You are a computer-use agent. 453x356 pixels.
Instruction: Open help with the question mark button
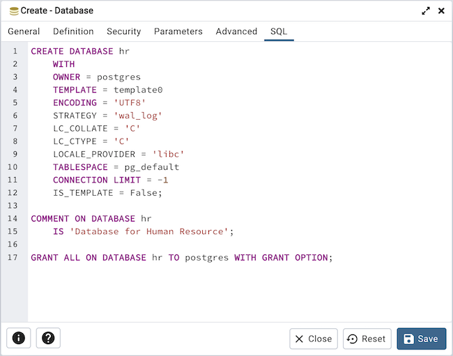click(x=48, y=338)
